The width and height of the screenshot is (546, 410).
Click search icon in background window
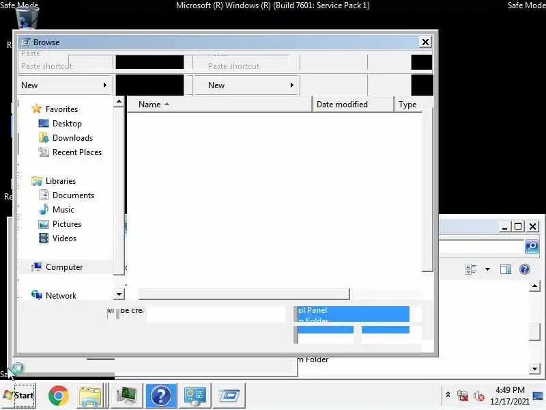pyautogui.click(x=532, y=247)
